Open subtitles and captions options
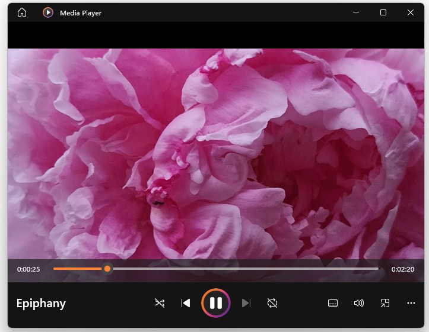429x332 pixels. (x=333, y=303)
